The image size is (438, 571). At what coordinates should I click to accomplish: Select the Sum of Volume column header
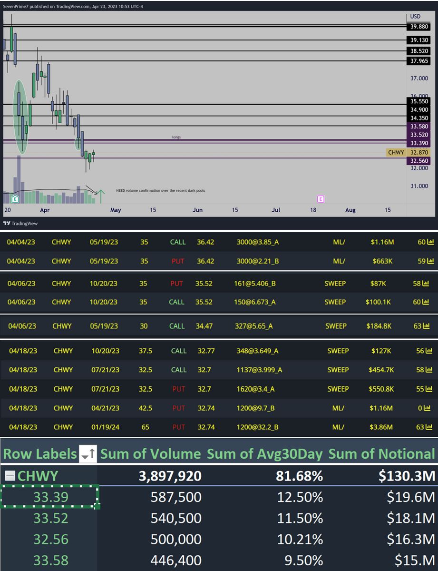(151, 454)
